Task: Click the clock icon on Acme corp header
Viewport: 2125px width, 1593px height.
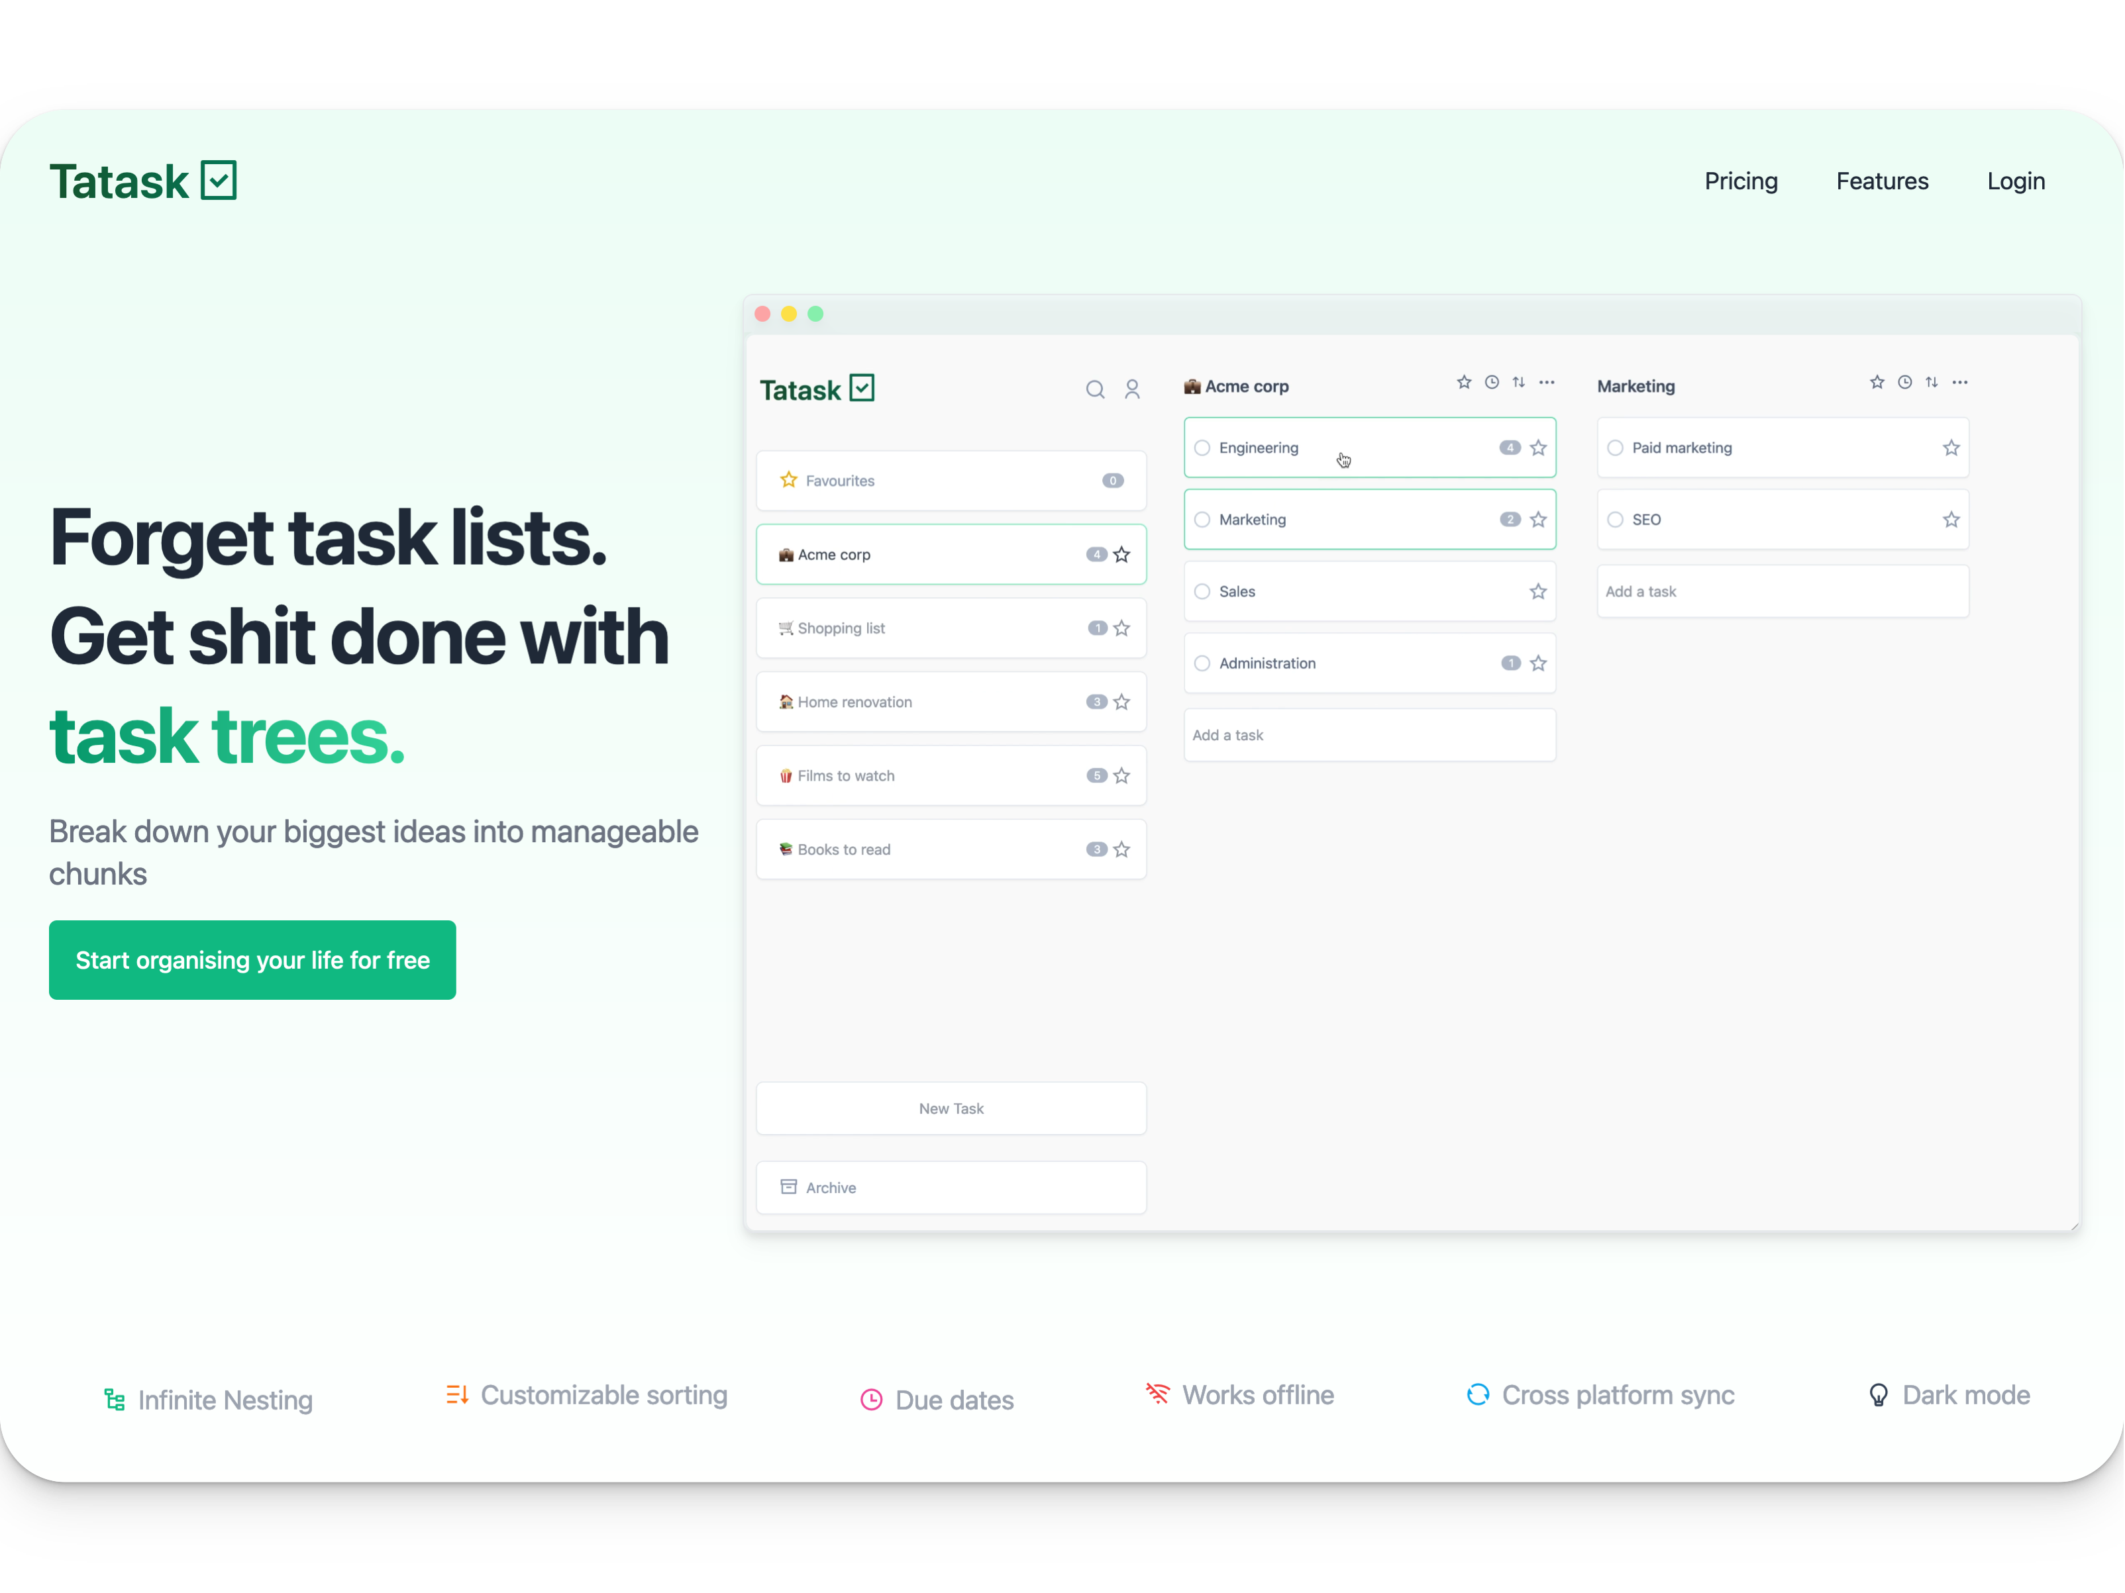Action: pos(1491,381)
